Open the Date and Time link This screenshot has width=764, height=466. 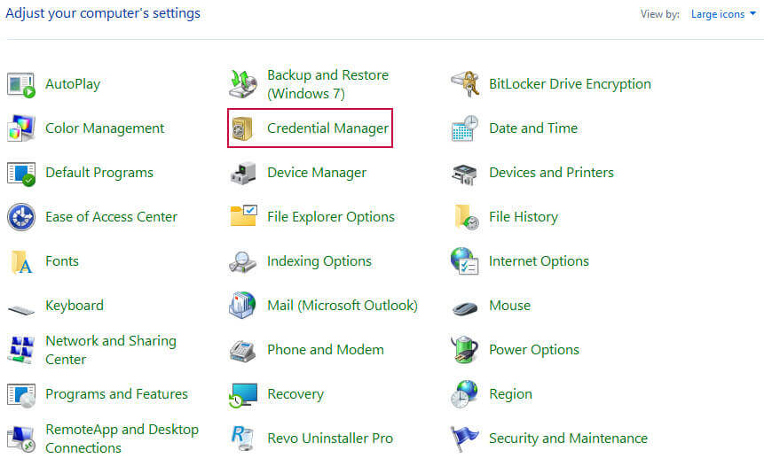(533, 128)
